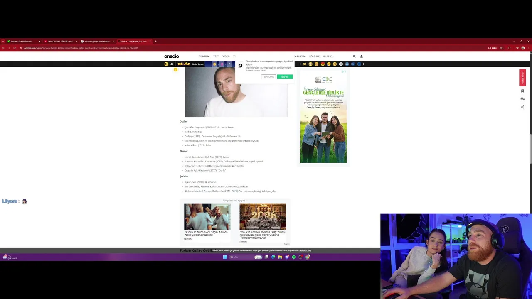This screenshot has height=299, width=532.
Task: Click the Yükle install button in address bar
Action: [493, 48]
